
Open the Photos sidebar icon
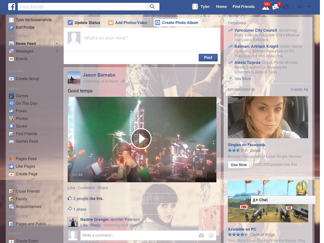coord(11,119)
